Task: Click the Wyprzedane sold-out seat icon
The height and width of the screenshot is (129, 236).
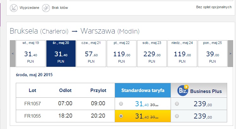Action: pos(14,8)
